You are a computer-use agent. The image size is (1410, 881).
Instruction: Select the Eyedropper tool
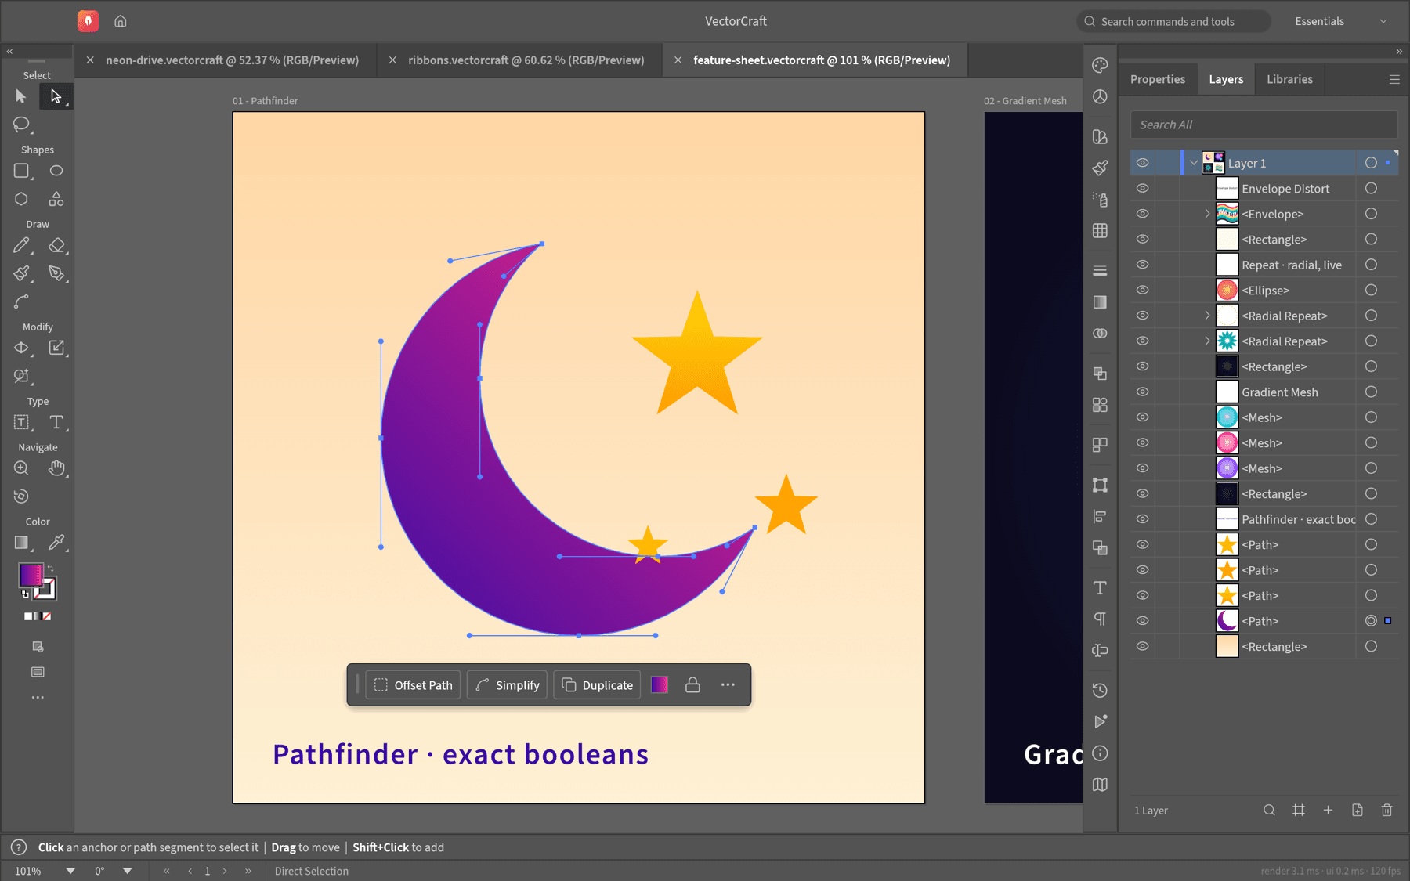point(56,542)
